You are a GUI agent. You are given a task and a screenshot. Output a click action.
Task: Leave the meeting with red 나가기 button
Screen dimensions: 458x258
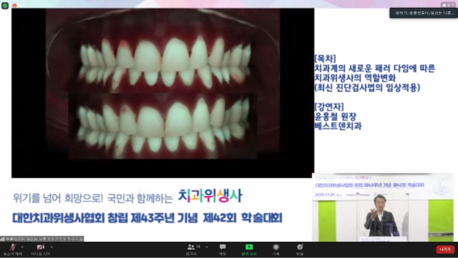(x=446, y=250)
